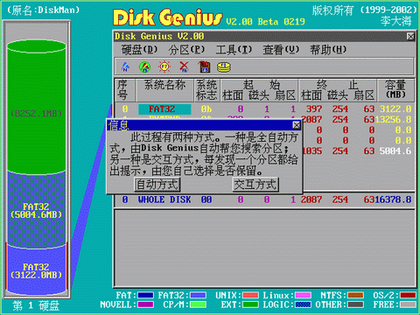
Task: Click the yellow sun F7 toolbar icon
Action: click(164, 66)
